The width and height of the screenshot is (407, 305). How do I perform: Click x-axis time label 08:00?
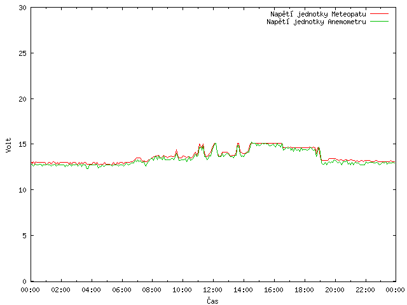tap(152, 290)
